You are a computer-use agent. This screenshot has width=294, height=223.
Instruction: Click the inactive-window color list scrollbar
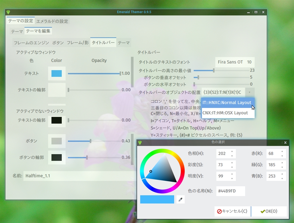(x=132, y=149)
